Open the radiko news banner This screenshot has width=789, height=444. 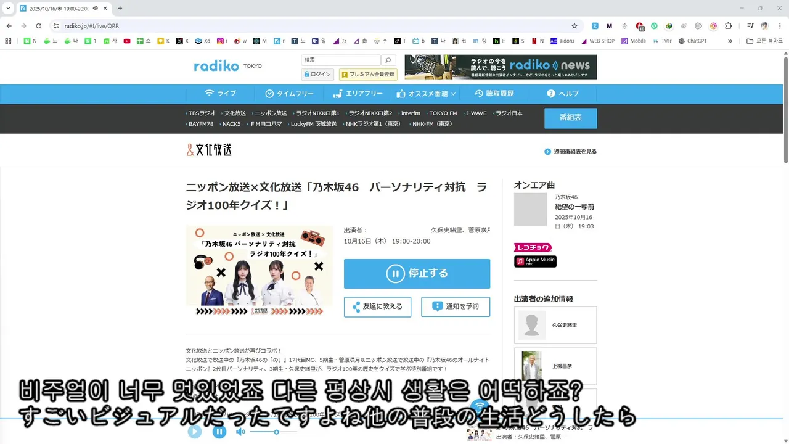click(501, 67)
